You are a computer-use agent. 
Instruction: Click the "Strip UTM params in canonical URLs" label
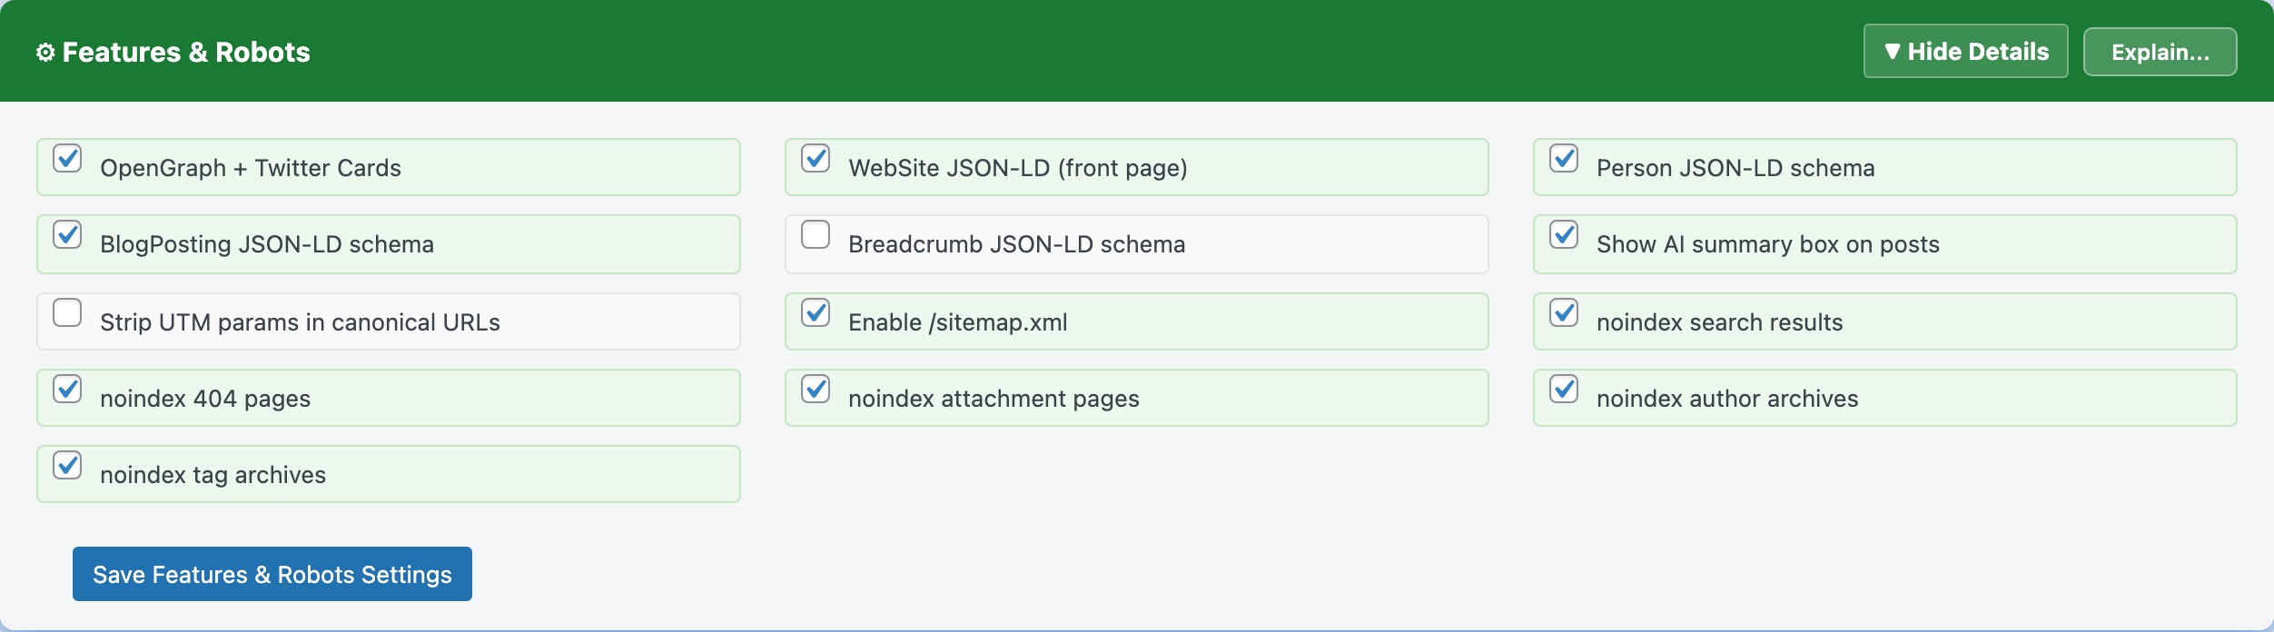pyautogui.click(x=300, y=322)
